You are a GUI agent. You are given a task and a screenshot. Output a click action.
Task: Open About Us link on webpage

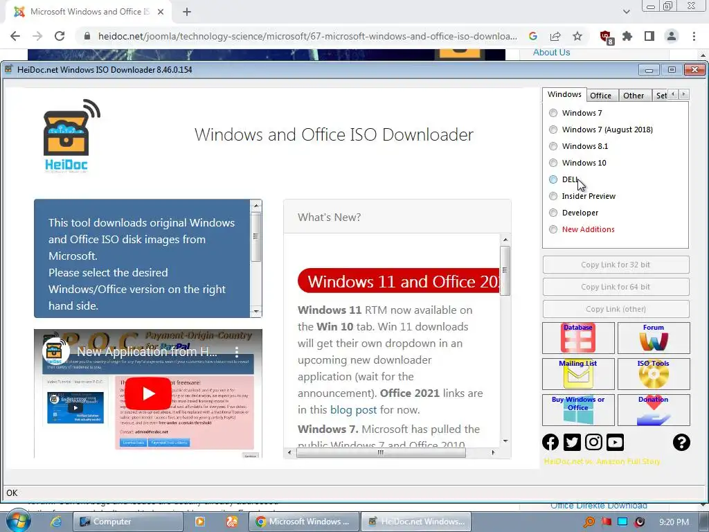pyautogui.click(x=551, y=53)
